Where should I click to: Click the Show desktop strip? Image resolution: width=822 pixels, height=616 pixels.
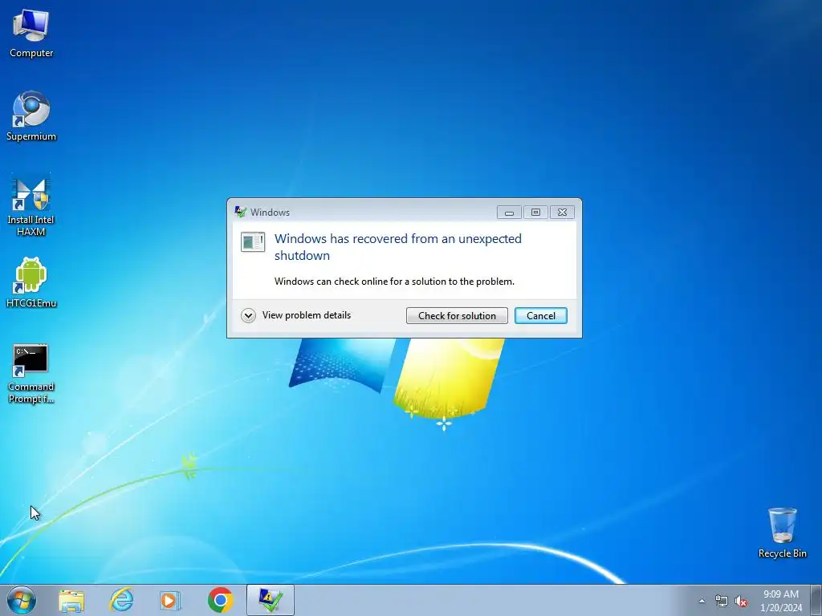coord(816,600)
